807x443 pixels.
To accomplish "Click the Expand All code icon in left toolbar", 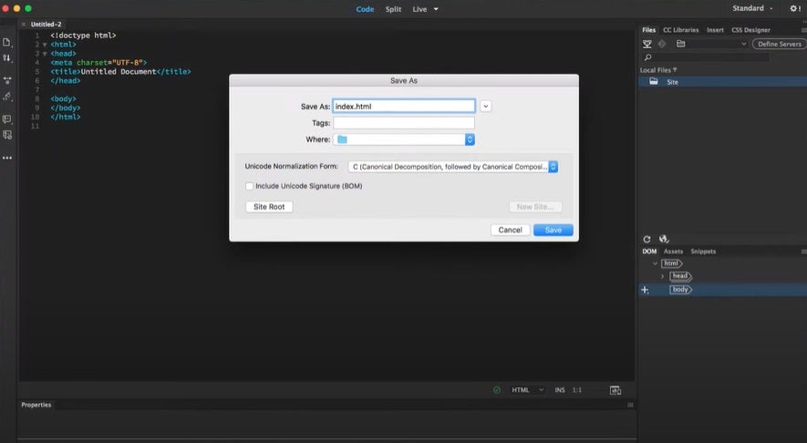I will click(7, 80).
